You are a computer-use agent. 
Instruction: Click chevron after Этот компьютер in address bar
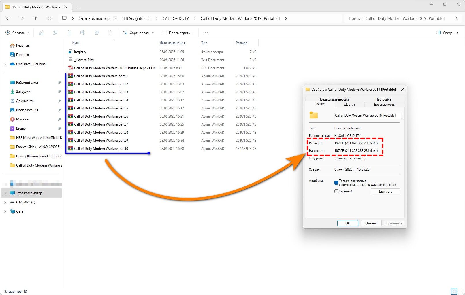coord(115,18)
